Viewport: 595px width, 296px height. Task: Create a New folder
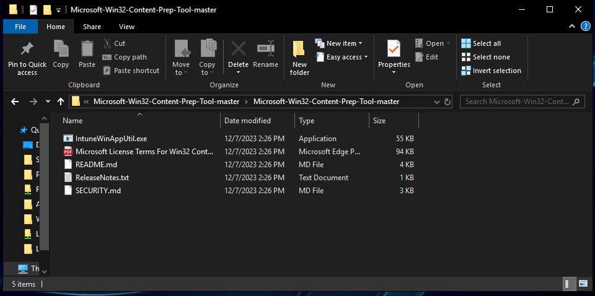point(299,57)
